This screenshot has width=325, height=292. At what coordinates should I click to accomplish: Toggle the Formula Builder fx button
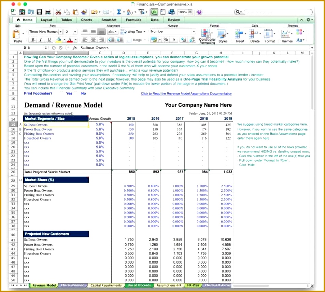(154, 12)
